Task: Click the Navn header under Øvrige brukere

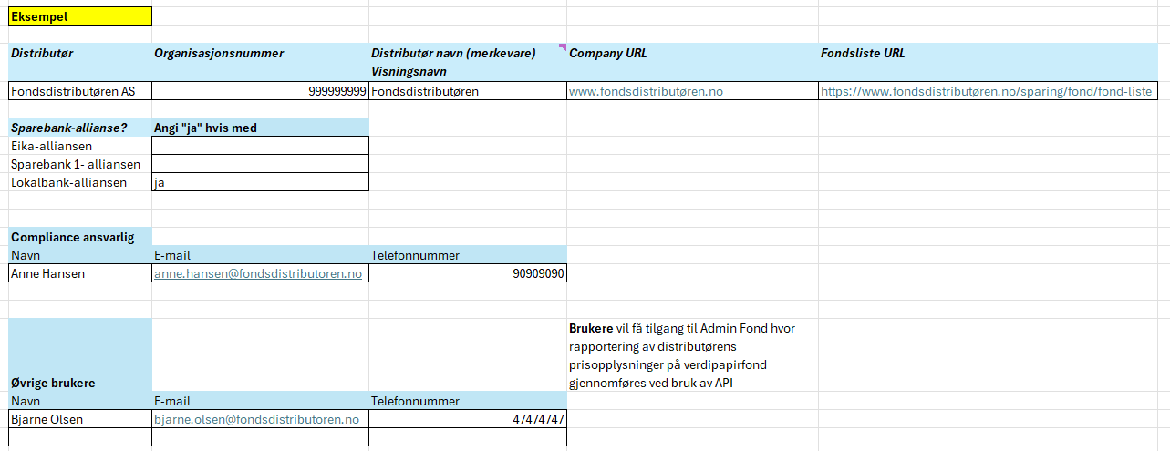Action: pos(80,401)
